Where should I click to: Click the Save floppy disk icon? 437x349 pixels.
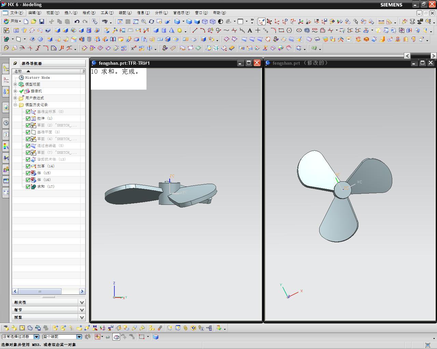[x=42, y=21]
